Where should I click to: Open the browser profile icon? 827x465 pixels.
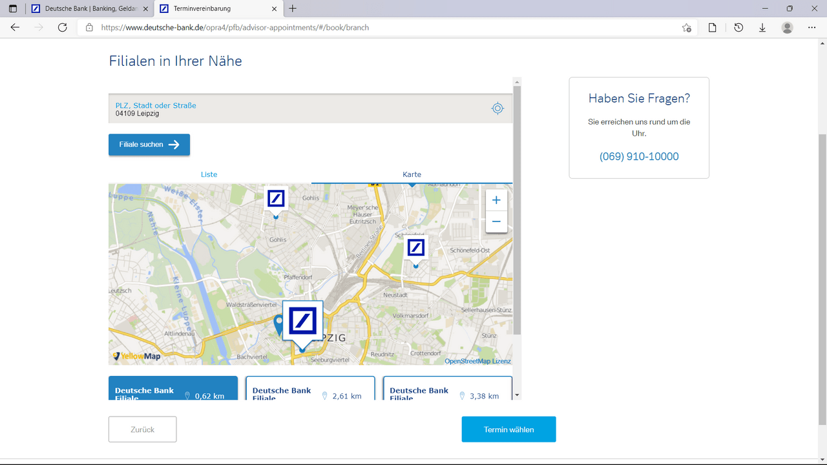point(787,28)
